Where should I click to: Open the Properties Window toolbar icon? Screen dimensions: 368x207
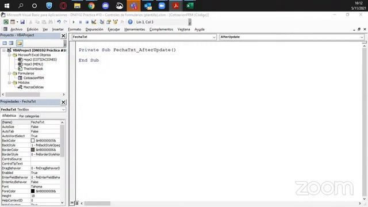point(109,22)
